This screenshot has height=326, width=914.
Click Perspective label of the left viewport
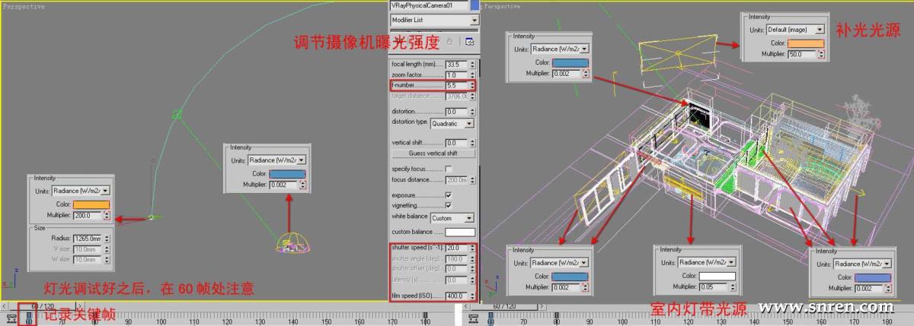point(23,6)
